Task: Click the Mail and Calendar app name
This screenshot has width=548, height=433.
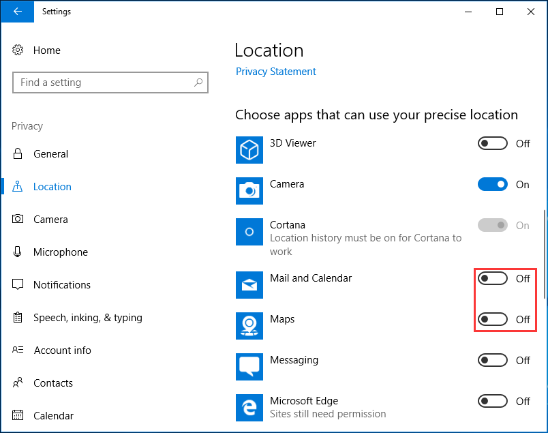Action: (311, 278)
